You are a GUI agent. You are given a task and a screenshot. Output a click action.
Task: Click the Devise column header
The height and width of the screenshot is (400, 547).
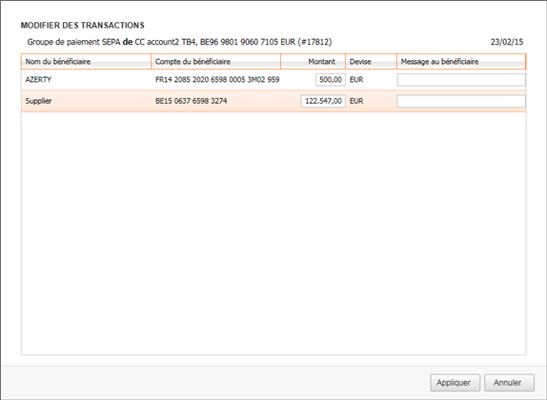coord(372,62)
